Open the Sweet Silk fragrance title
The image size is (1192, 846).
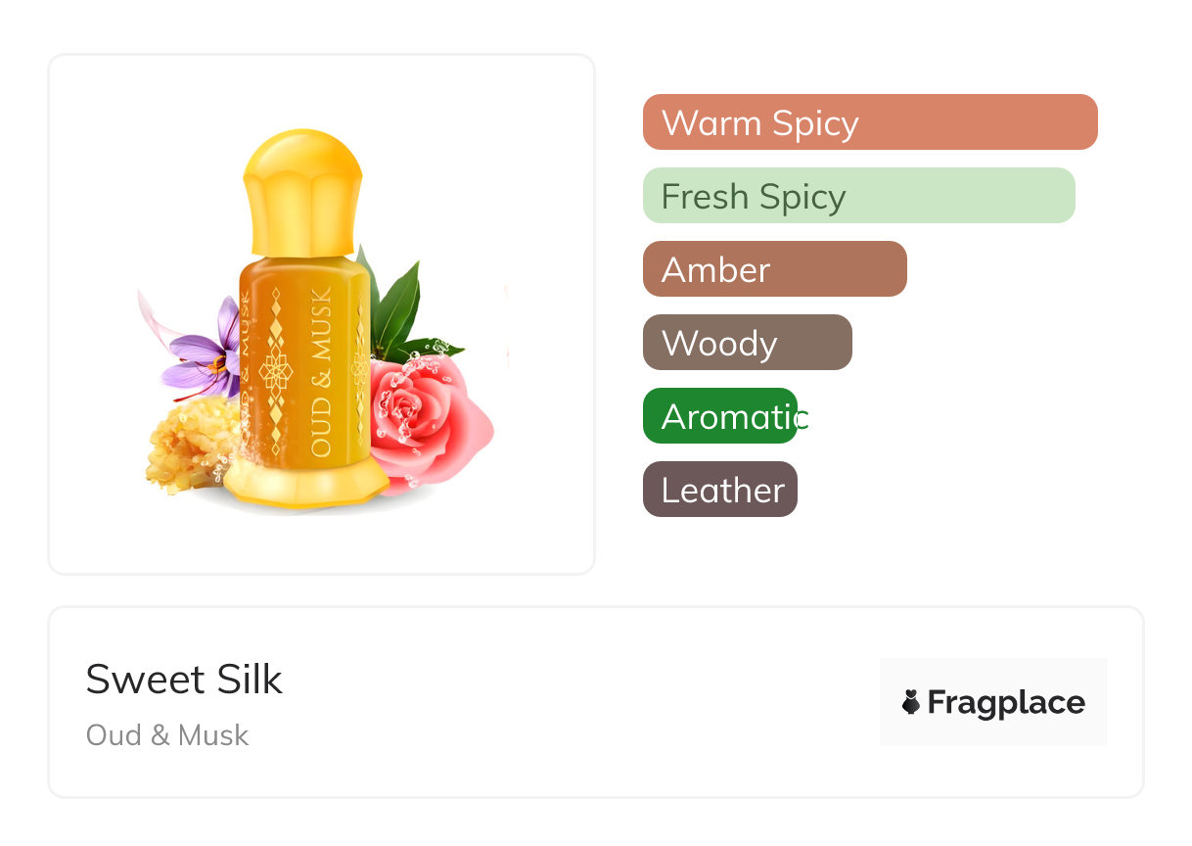(x=184, y=680)
